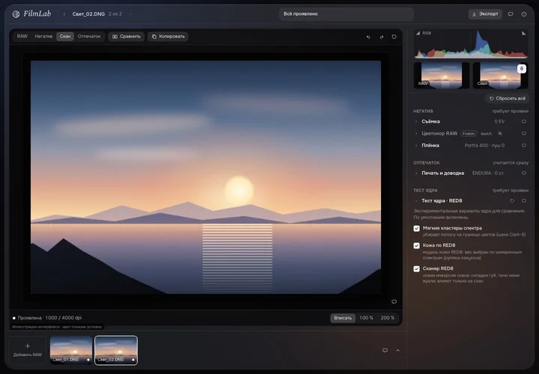Screen dimensions: 539x374
Task: Open comment for Цветокор RAW row
Action: click(x=524, y=134)
